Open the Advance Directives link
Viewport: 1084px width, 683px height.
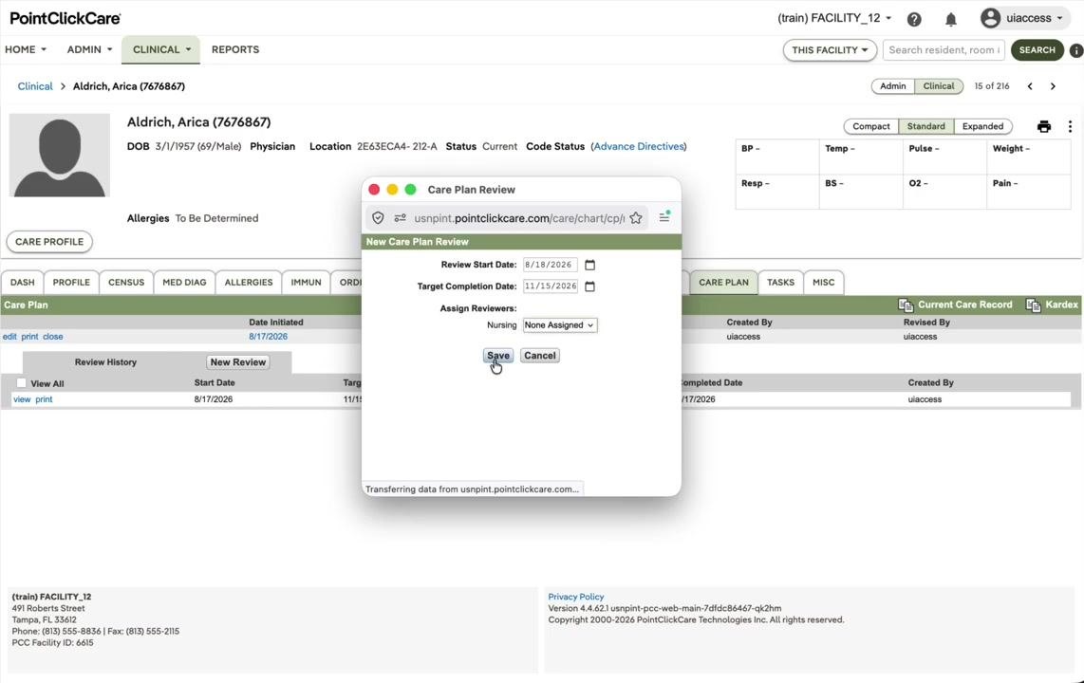(x=639, y=146)
